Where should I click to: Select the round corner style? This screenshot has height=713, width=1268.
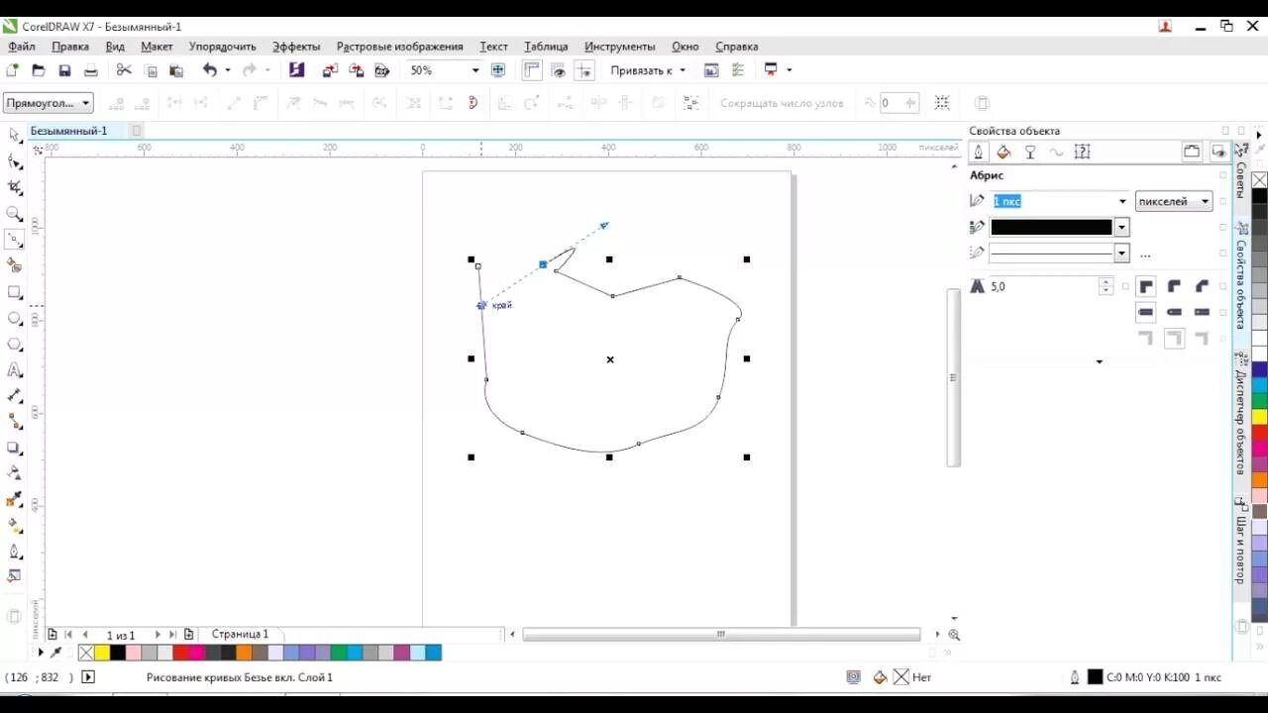[x=1174, y=287]
